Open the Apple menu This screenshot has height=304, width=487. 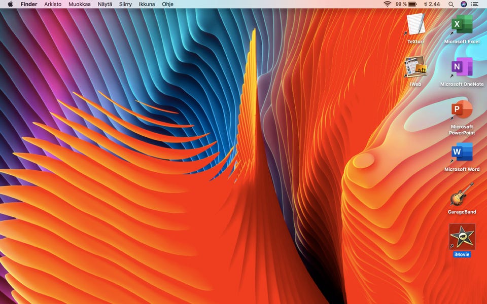(x=10, y=4)
